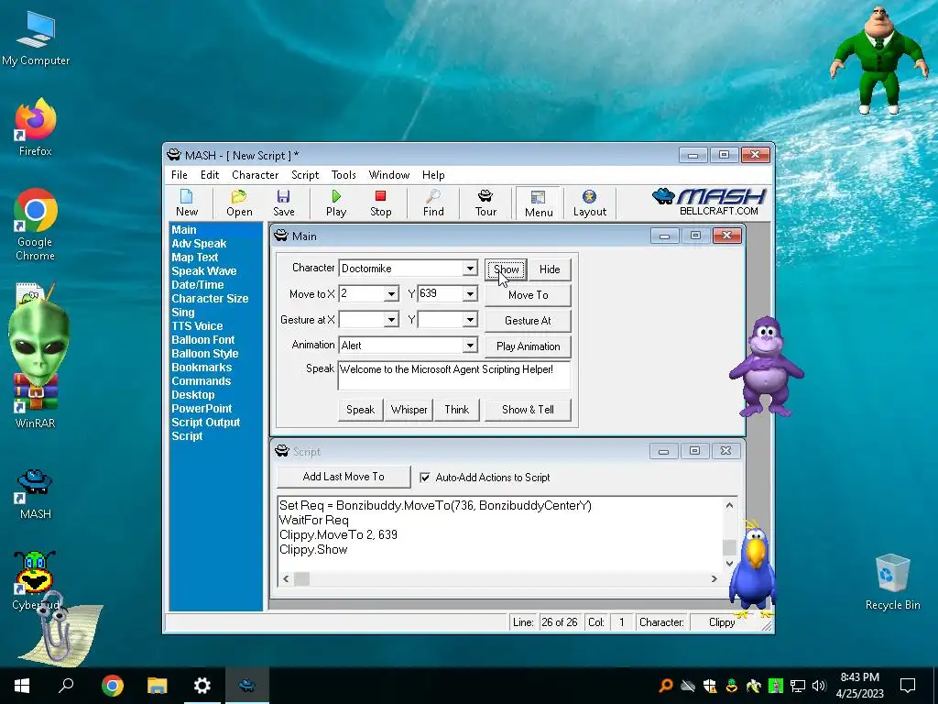This screenshot has height=704, width=938.
Task: Click the Add Last Move To button
Action: pos(344,477)
